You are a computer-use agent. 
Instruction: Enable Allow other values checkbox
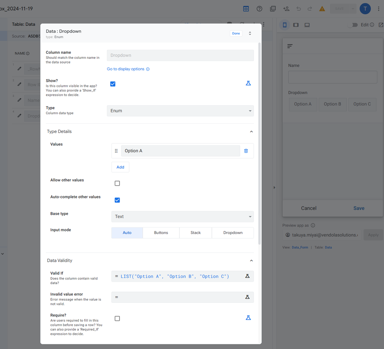[117, 183]
